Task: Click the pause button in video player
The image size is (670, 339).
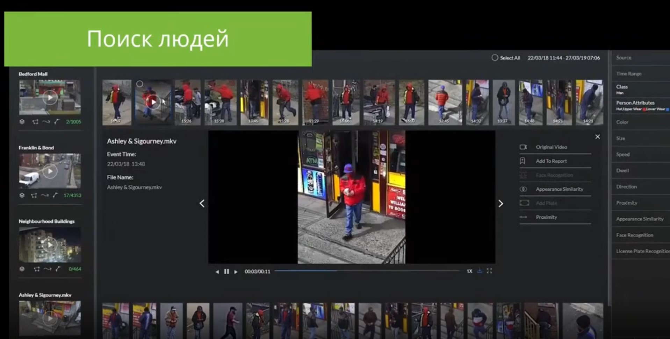Action: [x=226, y=271]
